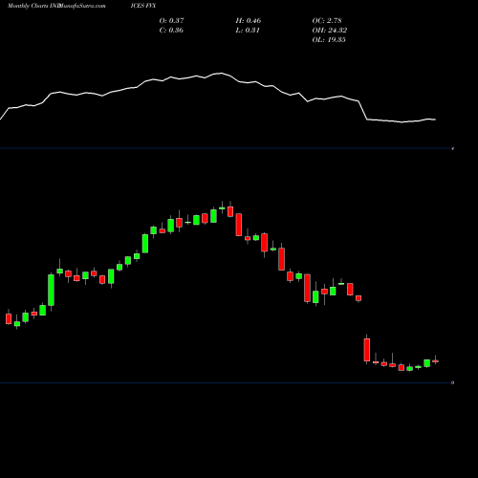Click the 'OH: 24.32' value

point(330,31)
